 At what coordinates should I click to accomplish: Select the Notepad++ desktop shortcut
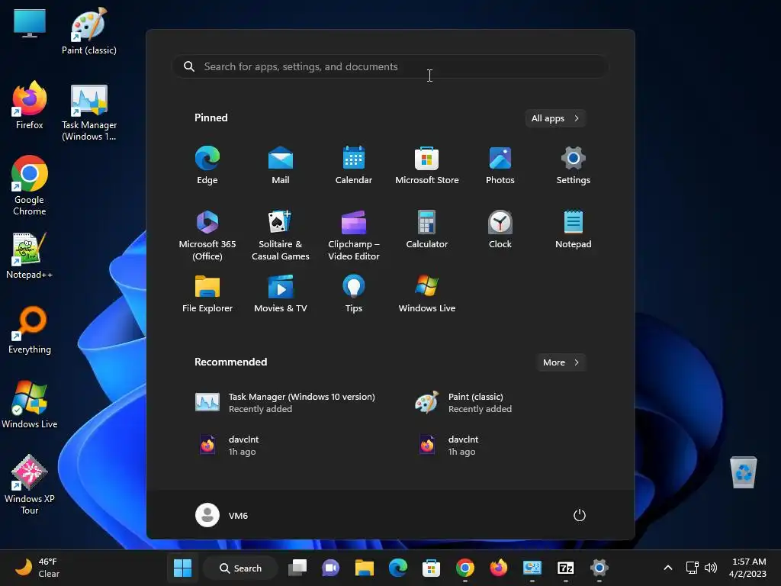click(30, 255)
